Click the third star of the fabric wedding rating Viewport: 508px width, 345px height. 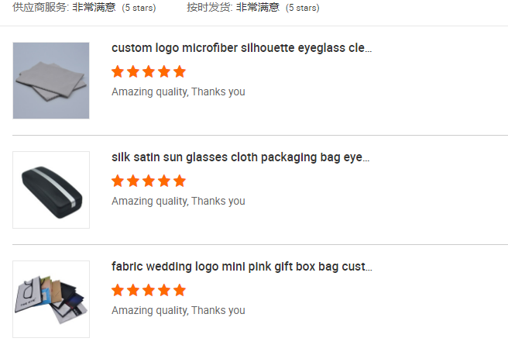pos(149,290)
